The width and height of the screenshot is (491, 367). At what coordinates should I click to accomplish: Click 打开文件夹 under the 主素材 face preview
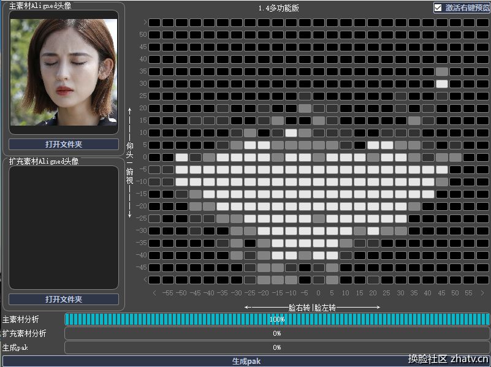pyautogui.click(x=64, y=145)
